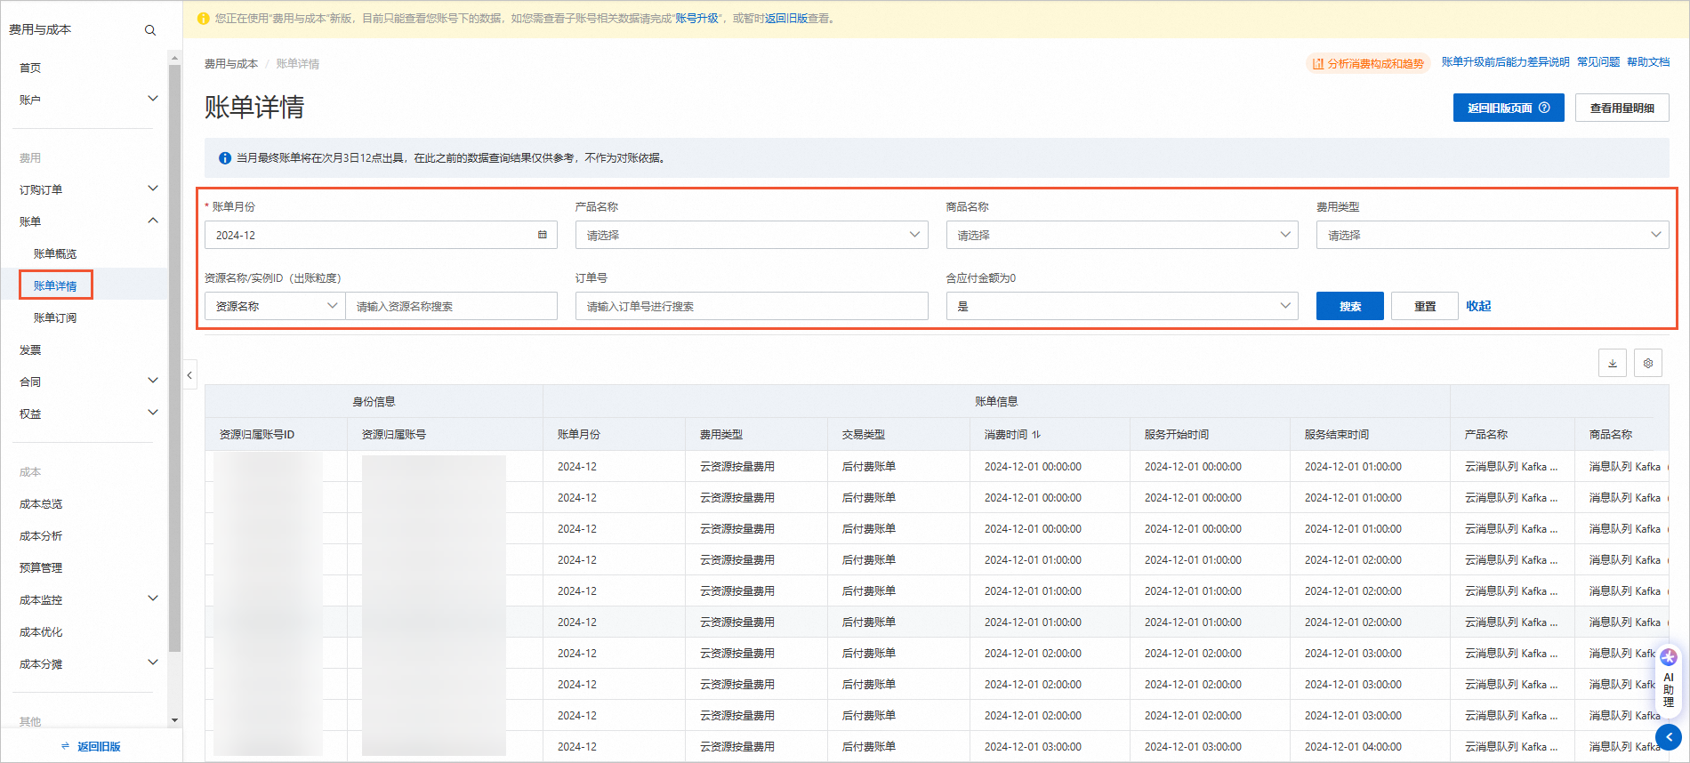Click the swap icon beside 返回旧版
Image resolution: width=1690 pixels, height=763 pixels.
point(65,746)
